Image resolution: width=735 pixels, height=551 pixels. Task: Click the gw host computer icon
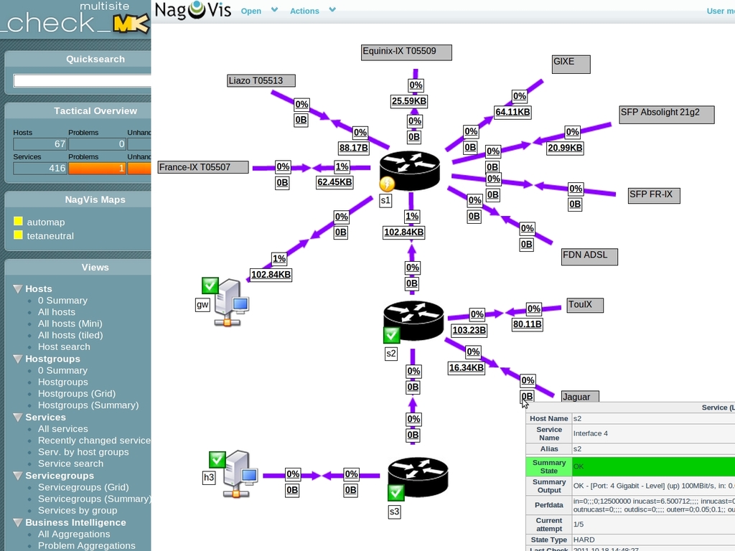(x=233, y=302)
